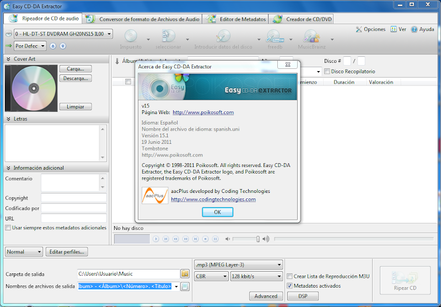Viewport: 441px width, 307px height.
Task: Enable Usar siempre estos metadatos adicionales
Action: (8, 228)
